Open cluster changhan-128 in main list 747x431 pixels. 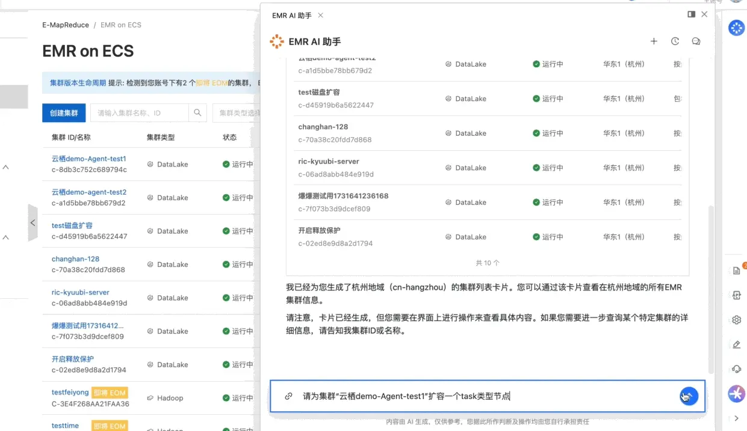click(75, 259)
